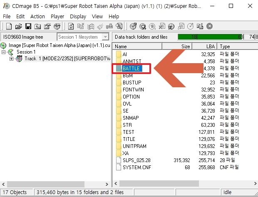This screenshot has height=197, width=258.
Task: Click the greyed brush toolbar icon
Action: [x=100, y=26]
